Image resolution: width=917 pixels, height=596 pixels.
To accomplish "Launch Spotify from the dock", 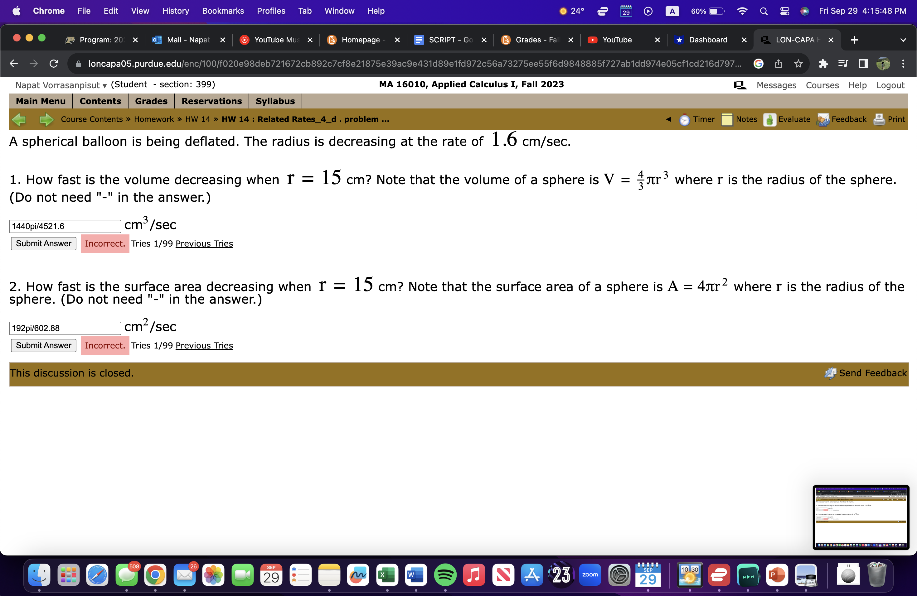I will [x=445, y=575].
